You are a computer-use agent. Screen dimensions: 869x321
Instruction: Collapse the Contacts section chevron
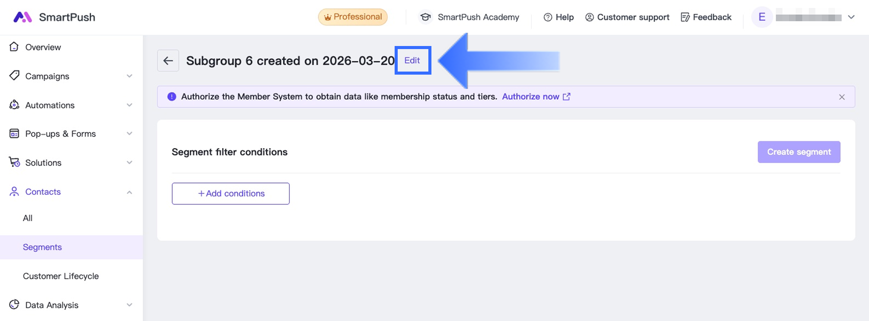point(129,192)
